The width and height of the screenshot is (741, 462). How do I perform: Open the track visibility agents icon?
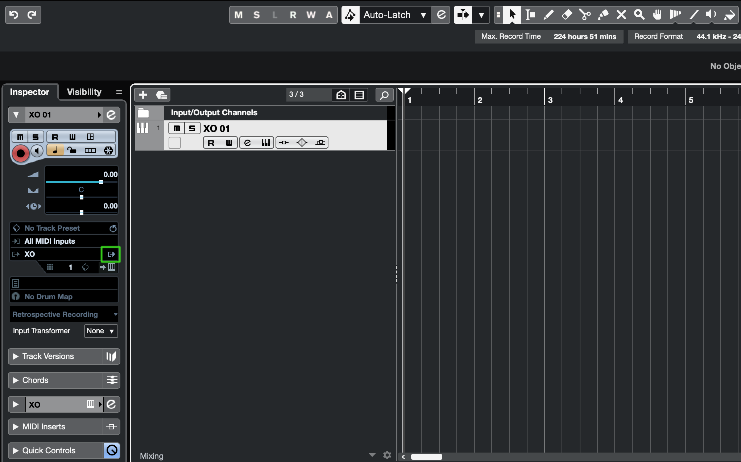(341, 95)
